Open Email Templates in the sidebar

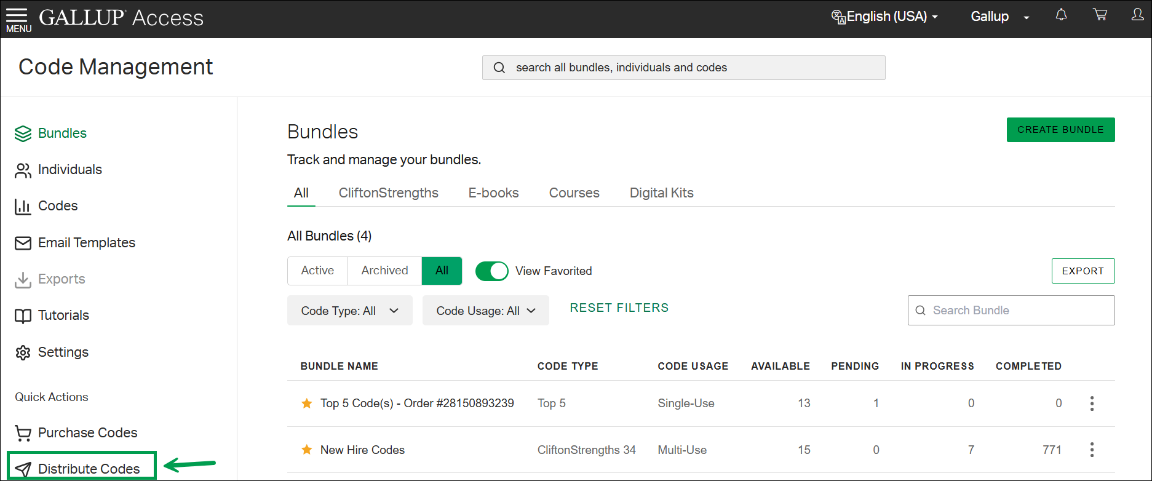coord(86,243)
